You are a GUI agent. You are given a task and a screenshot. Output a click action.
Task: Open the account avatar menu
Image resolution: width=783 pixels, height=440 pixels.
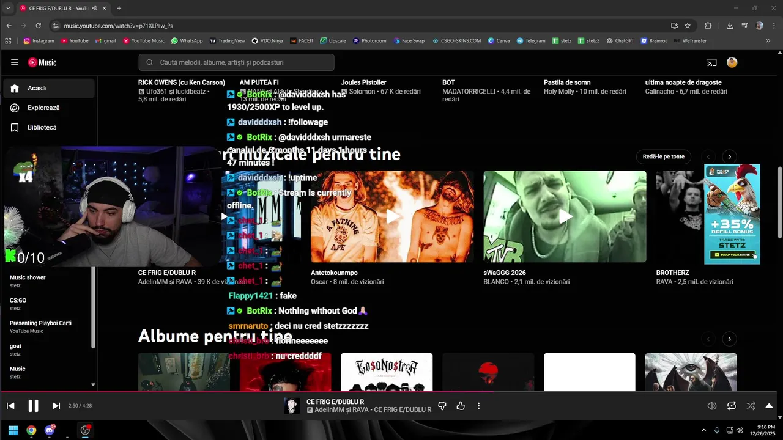[x=732, y=62]
